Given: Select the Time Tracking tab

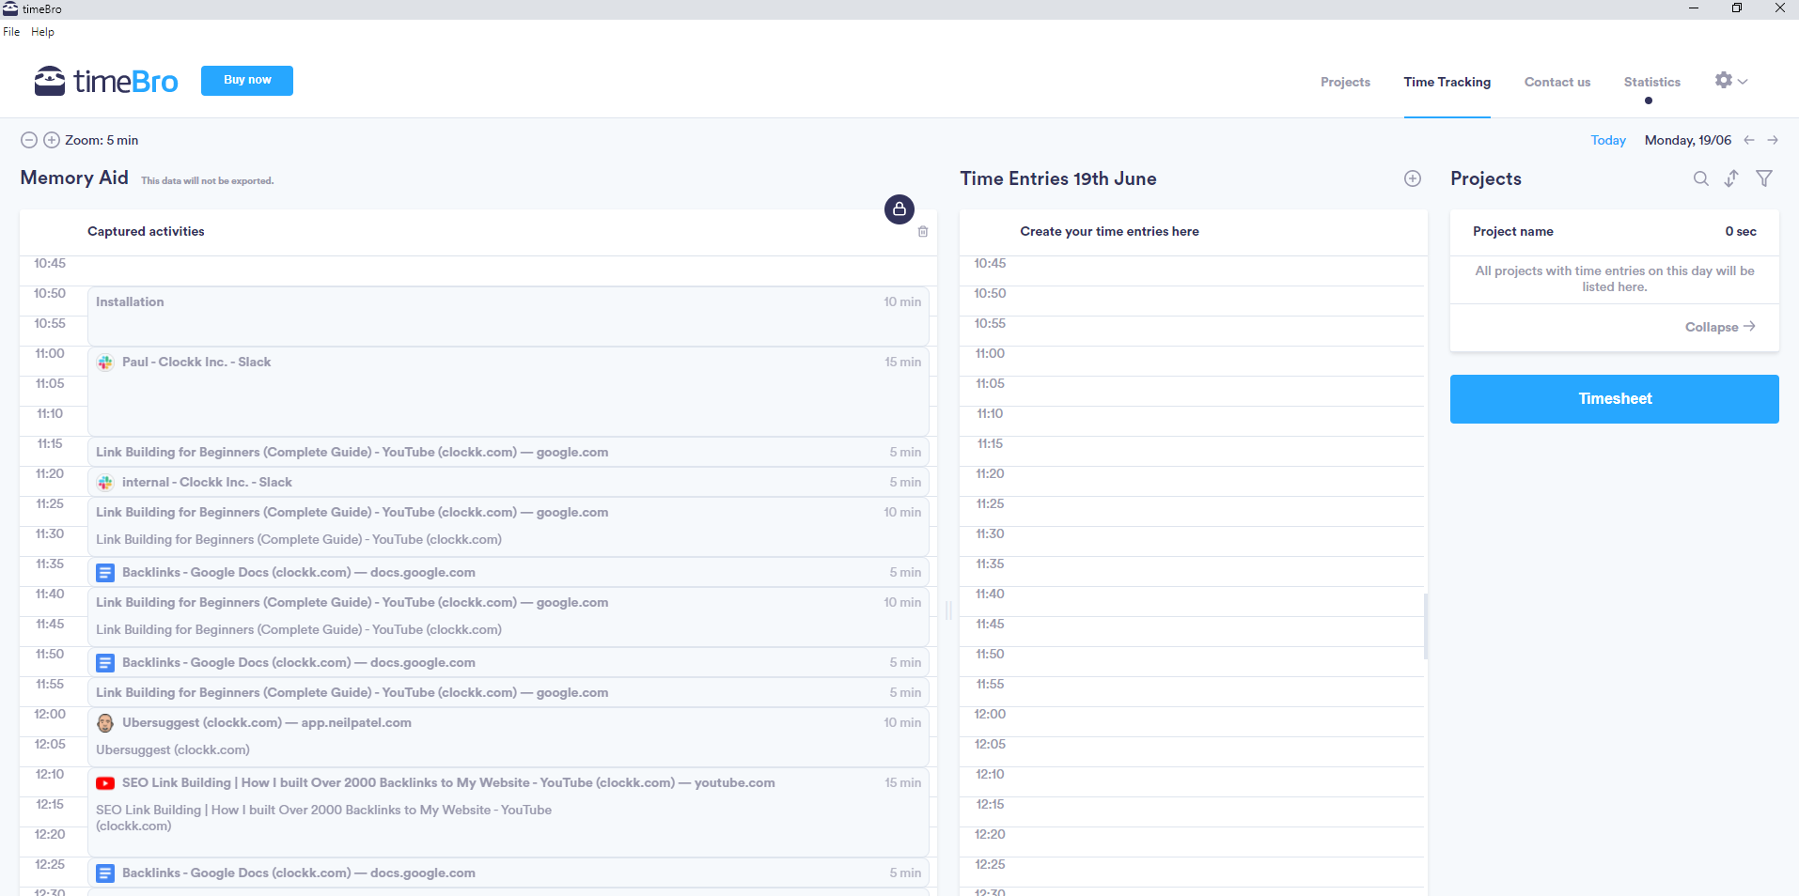Looking at the screenshot, I should [1447, 82].
